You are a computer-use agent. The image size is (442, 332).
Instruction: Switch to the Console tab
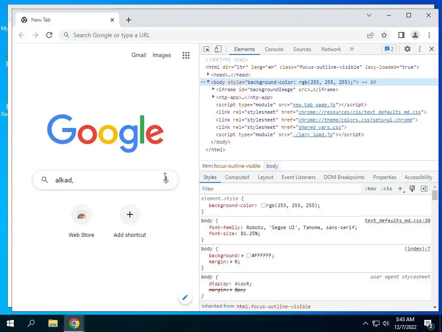tap(274, 49)
